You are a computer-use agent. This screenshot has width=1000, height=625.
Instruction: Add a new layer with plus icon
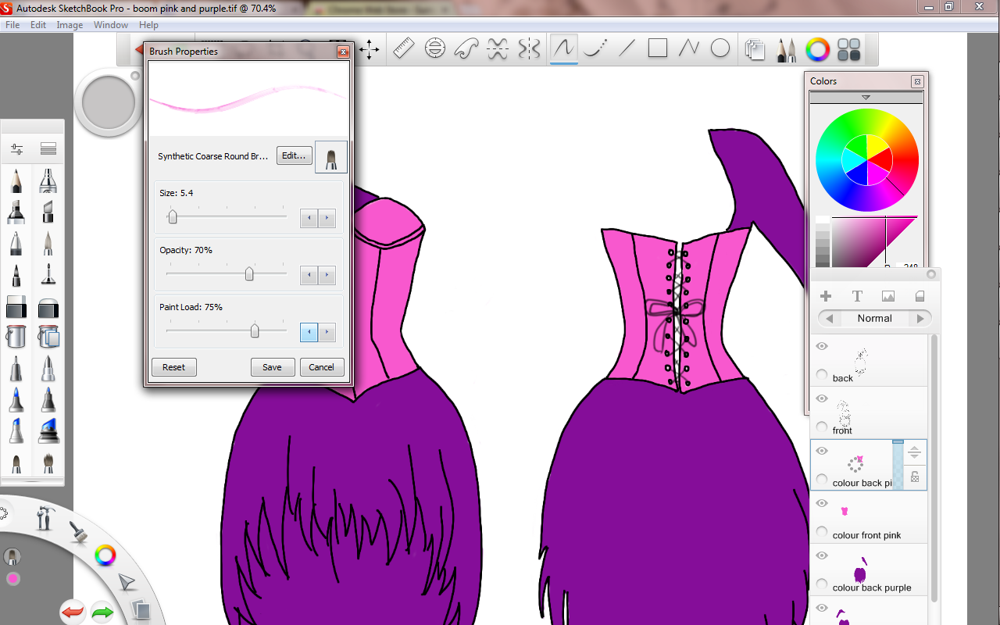pos(825,296)
